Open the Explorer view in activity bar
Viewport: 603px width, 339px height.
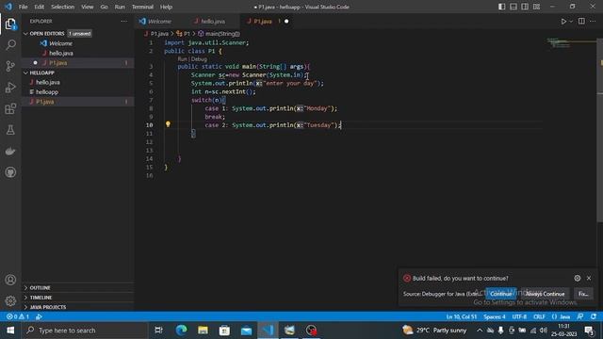(x=10, y=24)
